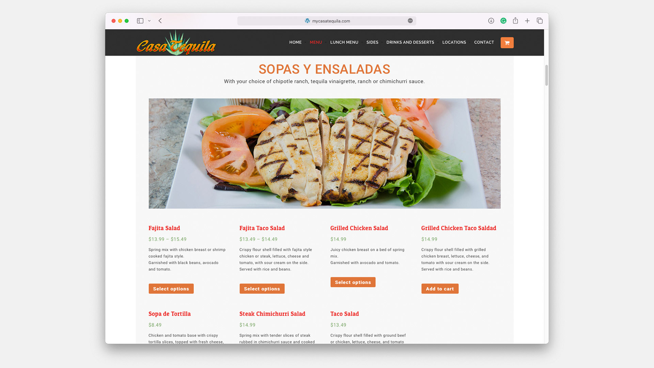Expand the sidebar dropdown chevron
The width and height of the screenshot is (654, 368).
(x=149, y=21)
